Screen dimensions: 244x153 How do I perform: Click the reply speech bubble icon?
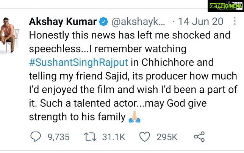click(x=36, y=136)
